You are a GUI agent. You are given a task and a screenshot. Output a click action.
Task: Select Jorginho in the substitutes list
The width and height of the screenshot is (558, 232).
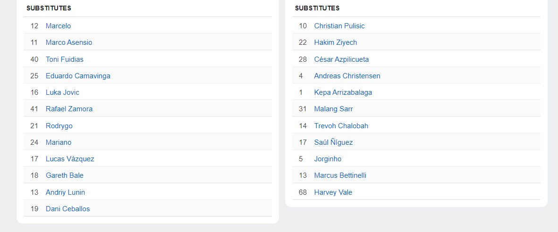pos(328,159)
